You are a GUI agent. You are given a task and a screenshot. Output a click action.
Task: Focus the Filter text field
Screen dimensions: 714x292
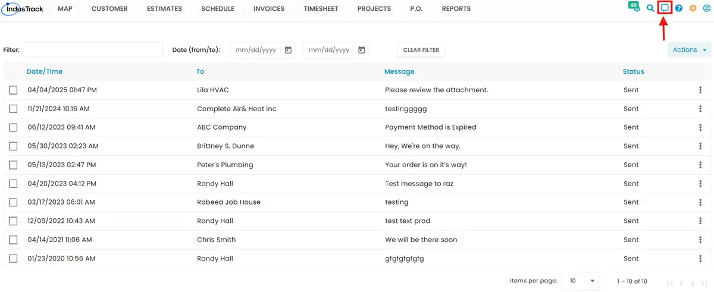click(x=92, y=50)
